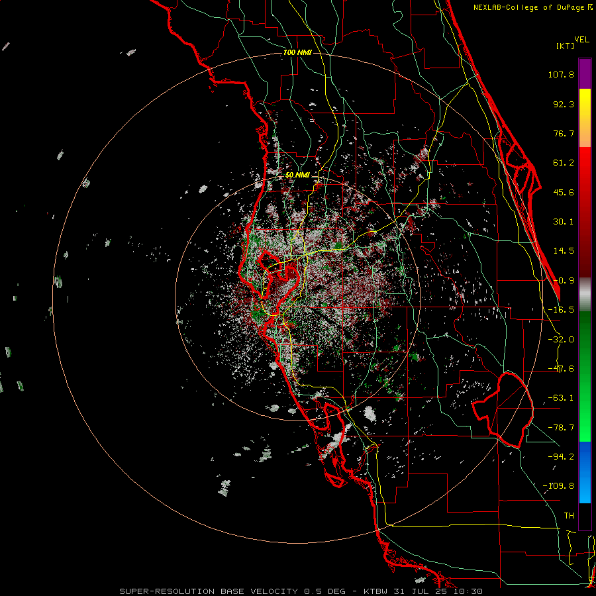Select the -0.9 velocity scale value
This screenshot has width=596, height=596.
(564, 281)
